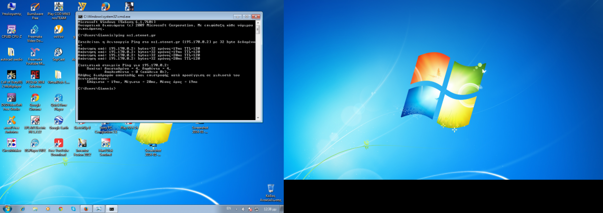Select the avast! Free Antivirus icon
This screenshot has width=603, height=213.
[x=11, y=121]
